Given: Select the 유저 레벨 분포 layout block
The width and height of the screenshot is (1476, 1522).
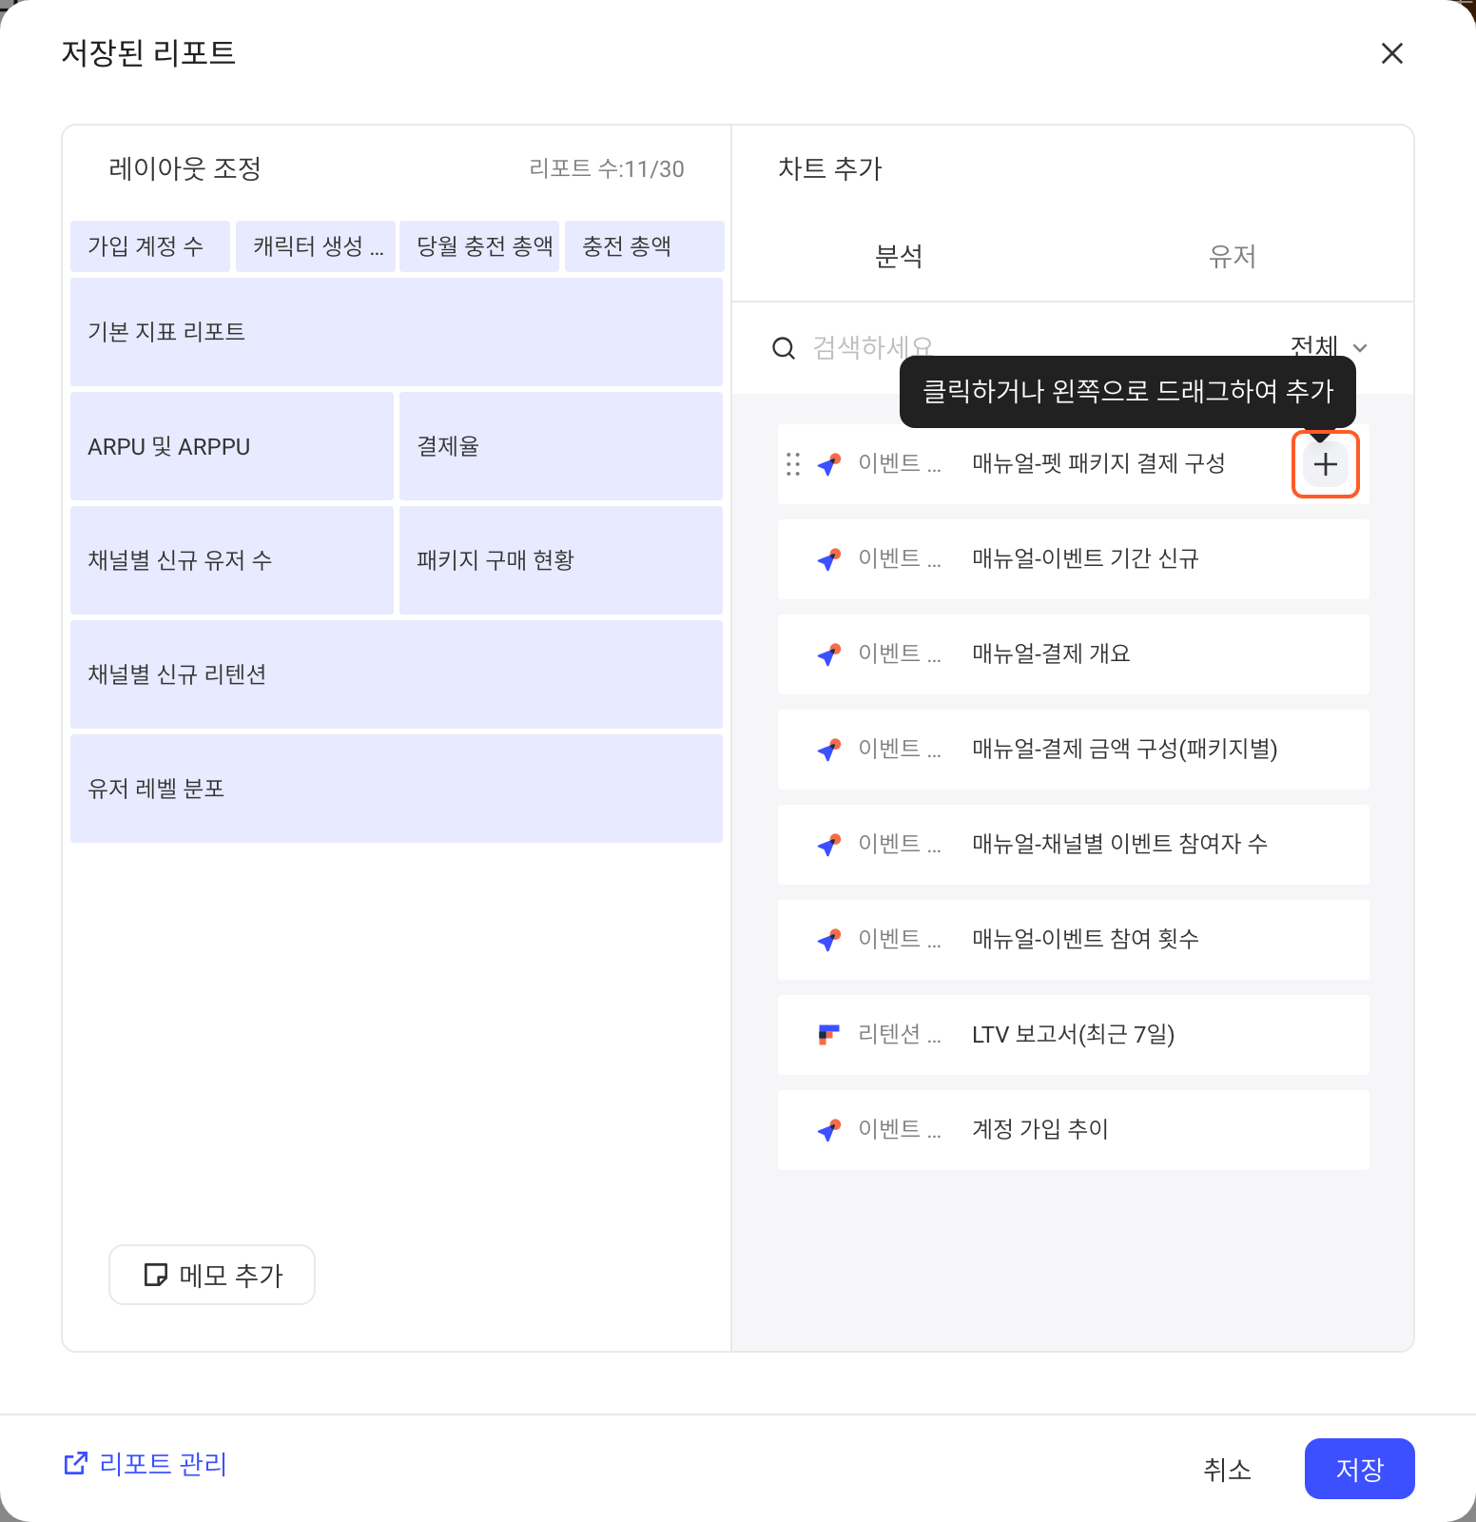Looking at the screenshot, I should [397, 789].
